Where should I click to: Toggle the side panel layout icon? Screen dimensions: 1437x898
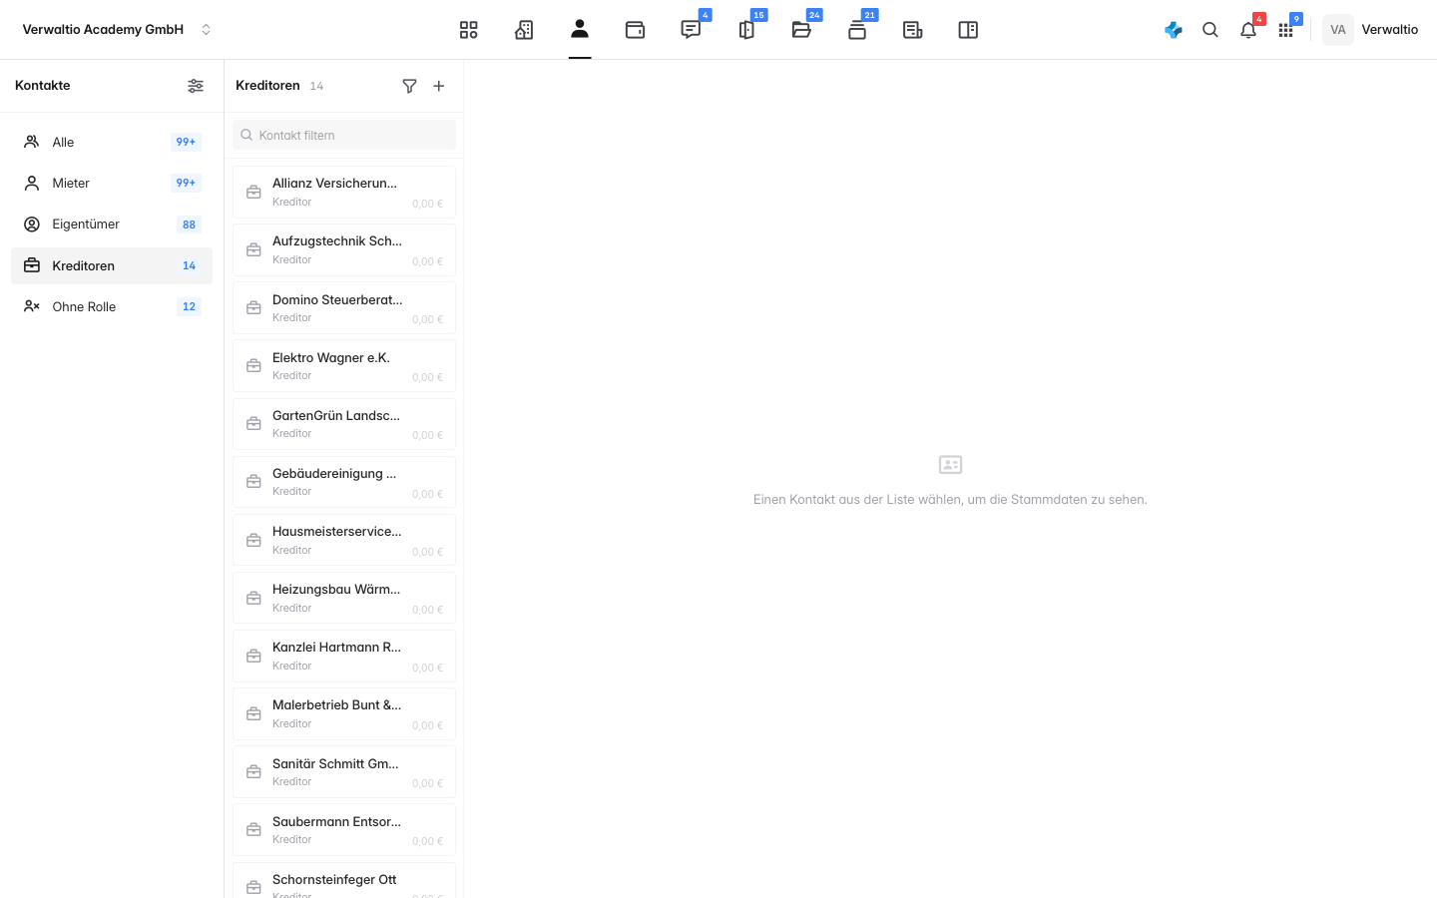point(968,30)
